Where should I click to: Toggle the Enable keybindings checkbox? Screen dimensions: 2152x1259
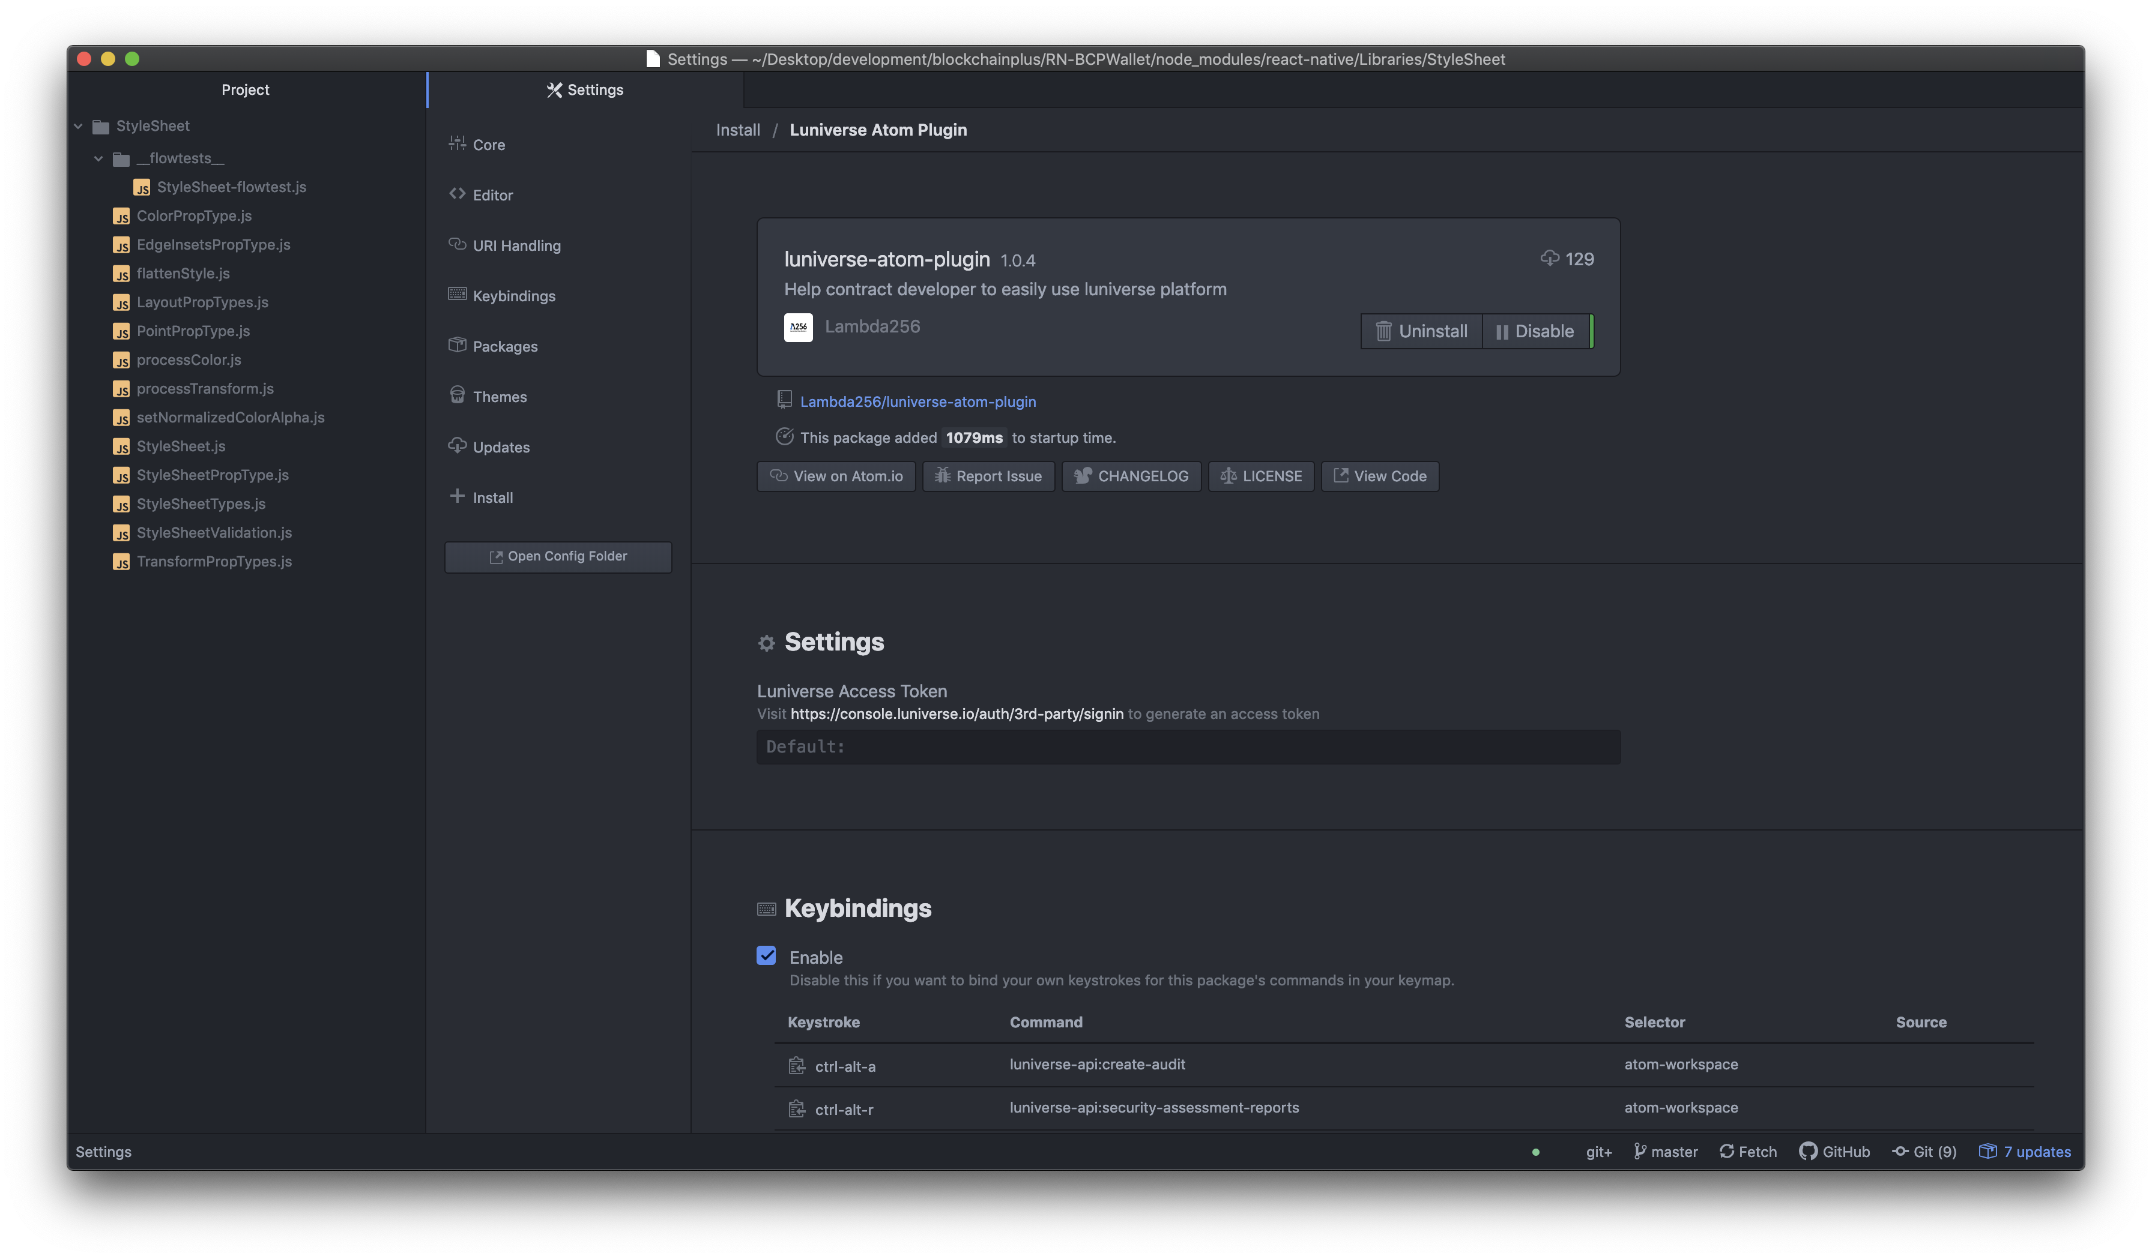coord(766,956)
